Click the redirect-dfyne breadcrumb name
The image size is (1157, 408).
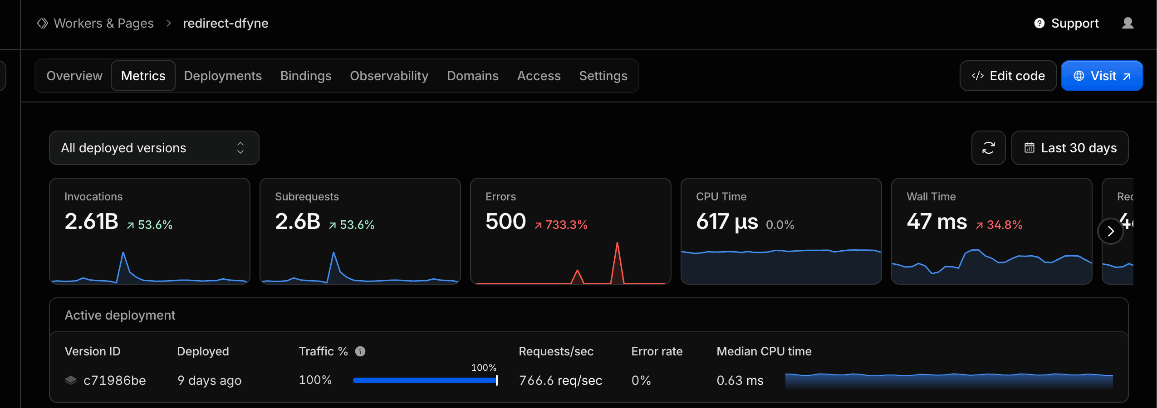pos(226,23)
